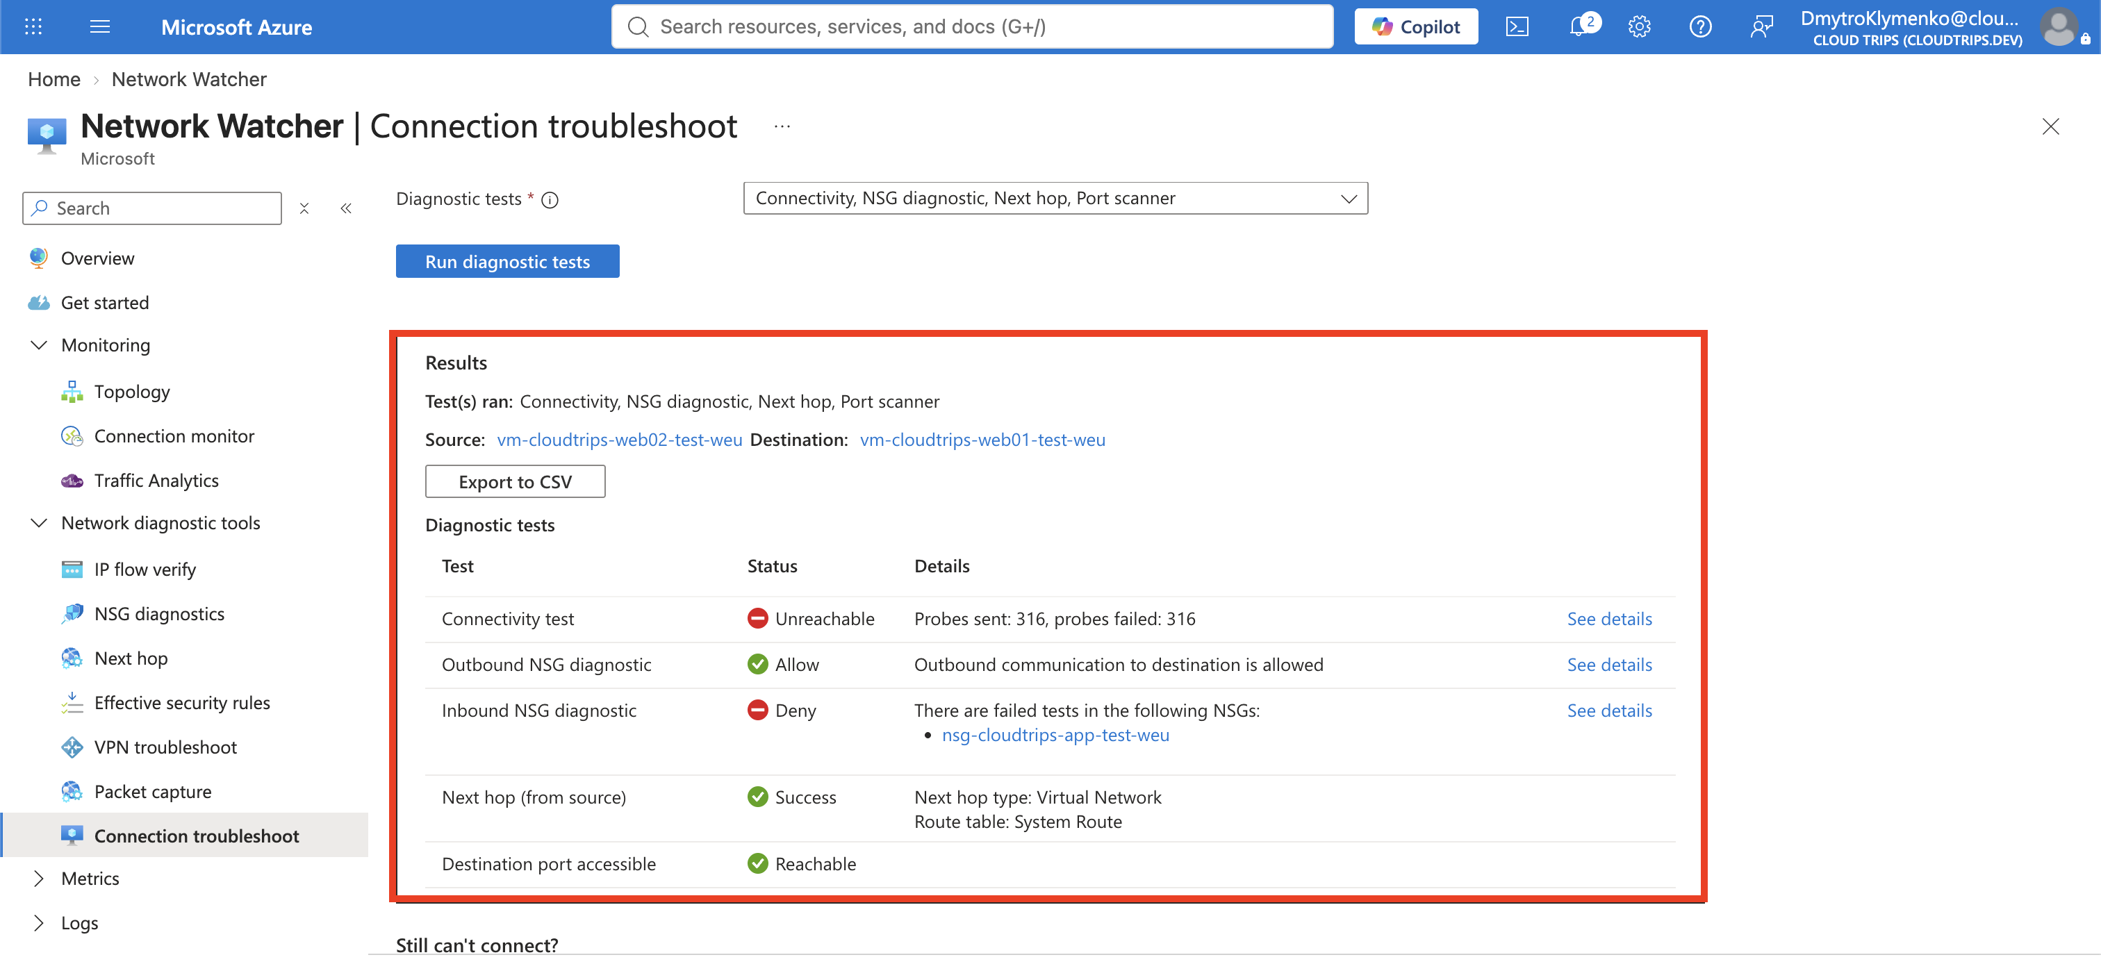Open the portal hamburger menu
2101x971 pixels.
99,27
